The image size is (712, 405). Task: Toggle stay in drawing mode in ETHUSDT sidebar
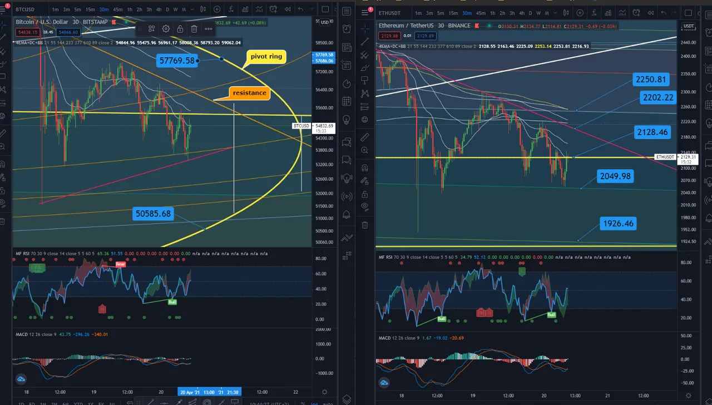pyautogui.click(x=364, y=180)
